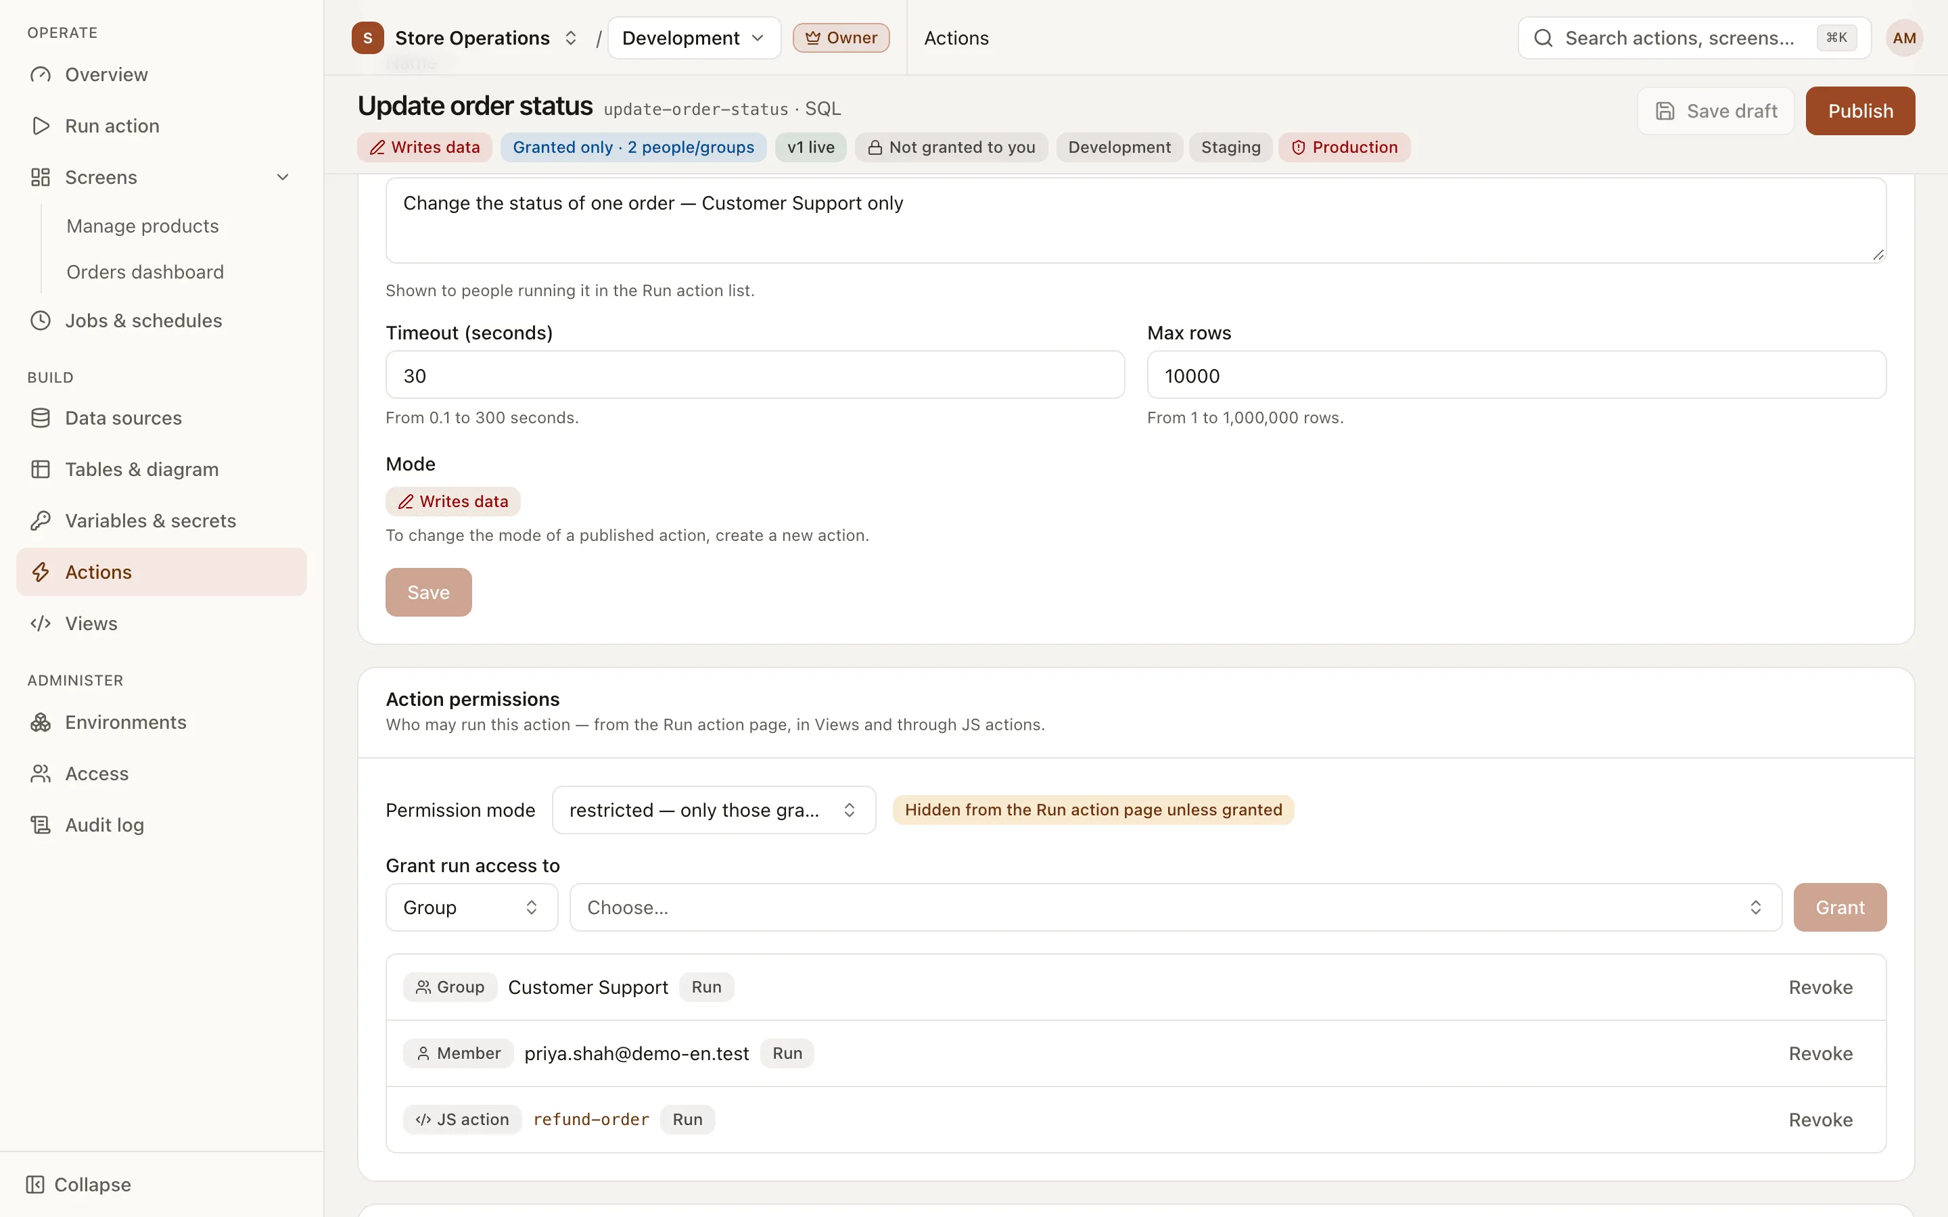
Task: Open Orders dashboard screen
Action: pyautogui.click(x=145, y=272)
